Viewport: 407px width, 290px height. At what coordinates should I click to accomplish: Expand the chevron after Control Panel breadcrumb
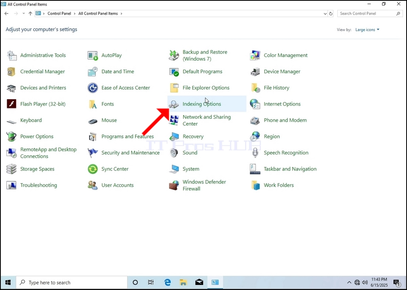pos(75,13)
